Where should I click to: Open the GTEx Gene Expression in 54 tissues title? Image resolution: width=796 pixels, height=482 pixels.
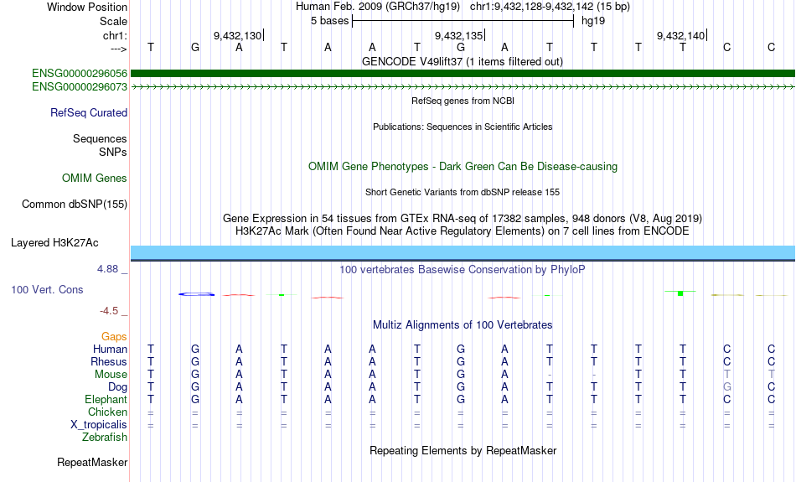pos(463,219)
